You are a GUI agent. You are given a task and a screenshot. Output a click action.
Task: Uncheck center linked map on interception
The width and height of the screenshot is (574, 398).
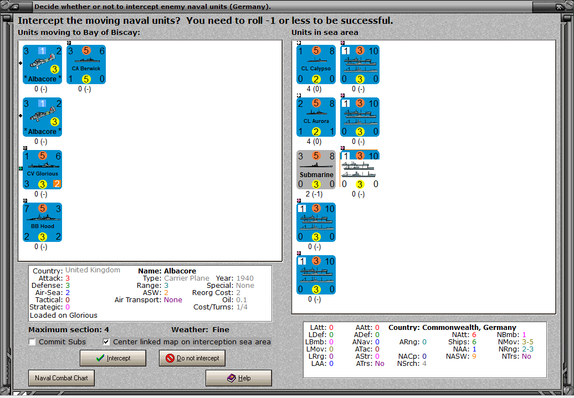[105, 342]
